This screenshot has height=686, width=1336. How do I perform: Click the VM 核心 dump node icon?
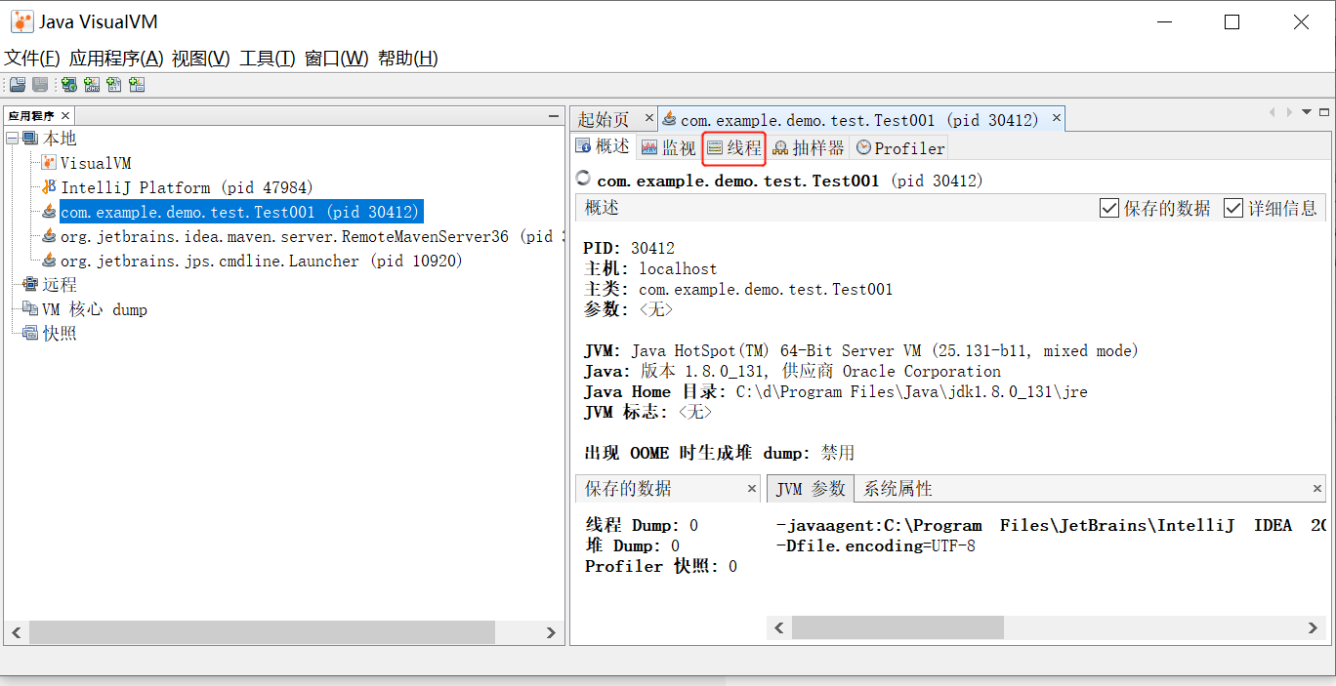tap(30, 309)
